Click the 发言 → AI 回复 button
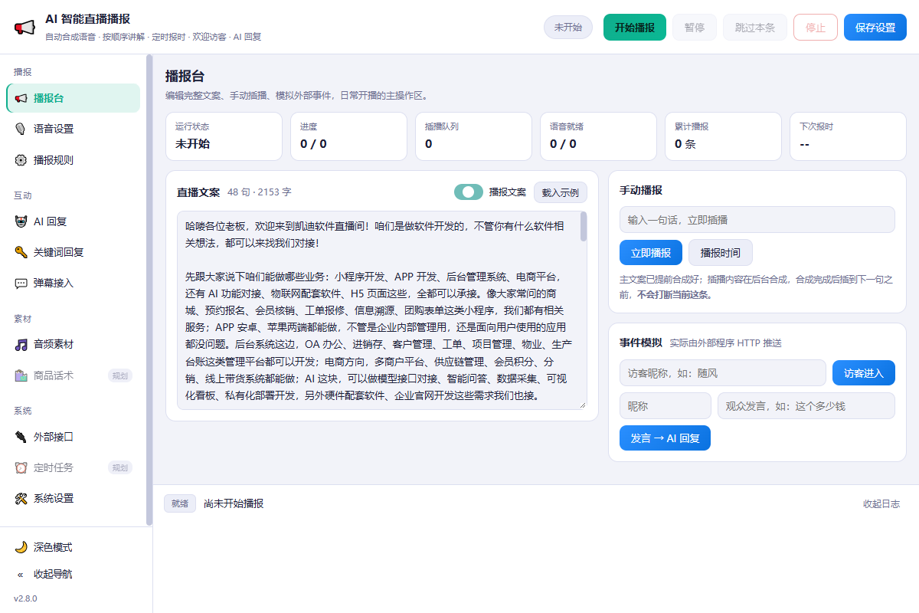The width and height of the screenshot is (919, 613). click(665, 438)
